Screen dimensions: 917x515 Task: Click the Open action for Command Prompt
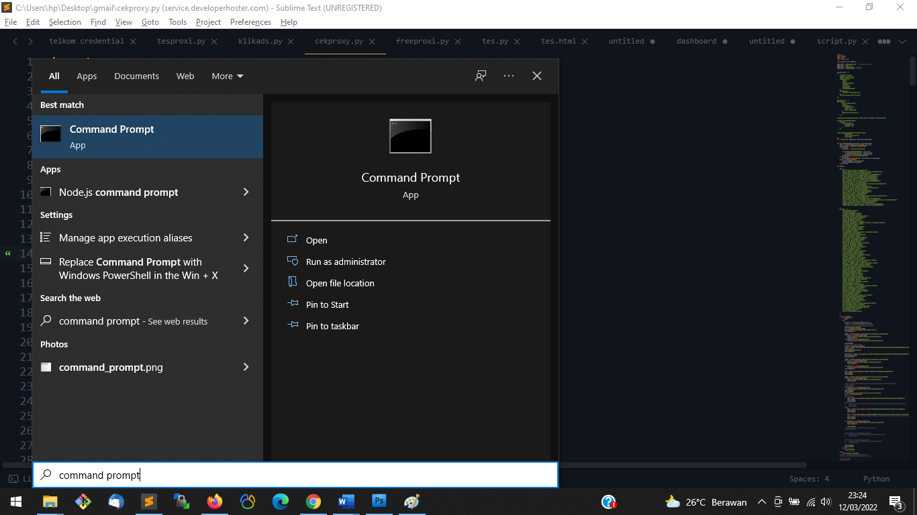click(316, 240)
